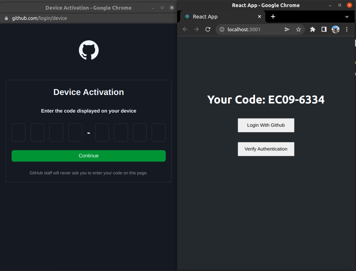This screenshot has width=356, height=271.
Task: Open a new tab with plus button
Action: (x=273, y=16)
